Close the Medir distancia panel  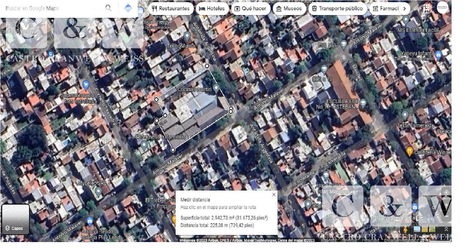[274, 195]
